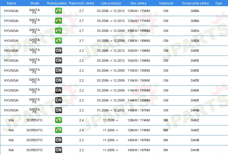Screen dimensions: 228x155
Task: Select the Opis column header
Action: click(219, 3)
